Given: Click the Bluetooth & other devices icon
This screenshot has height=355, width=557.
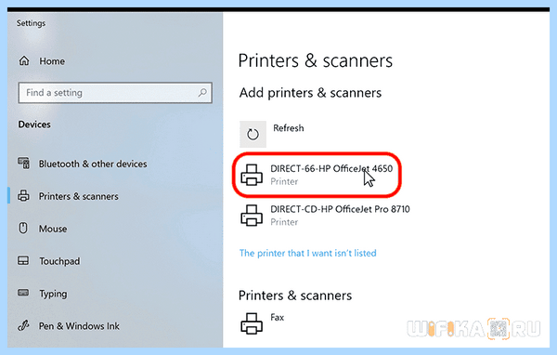Looking at the screenshot, I should point(24,164).
